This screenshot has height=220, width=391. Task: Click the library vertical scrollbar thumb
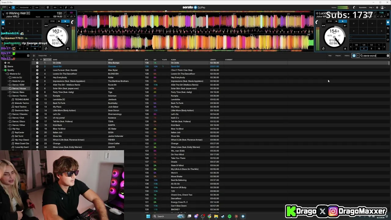point(389,63)
